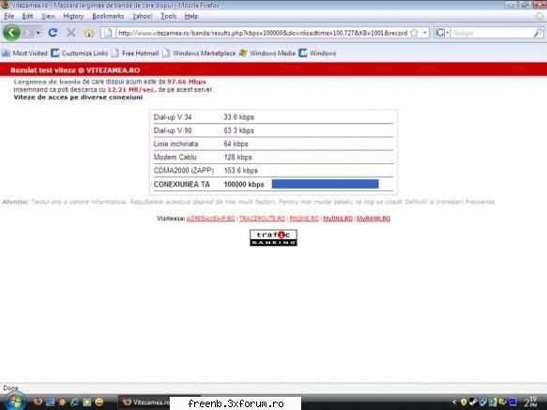Click the Dial-up V.90 row label
Viewport: 547px width, 410px height.
pyautogui.click(x=173, y=130)
